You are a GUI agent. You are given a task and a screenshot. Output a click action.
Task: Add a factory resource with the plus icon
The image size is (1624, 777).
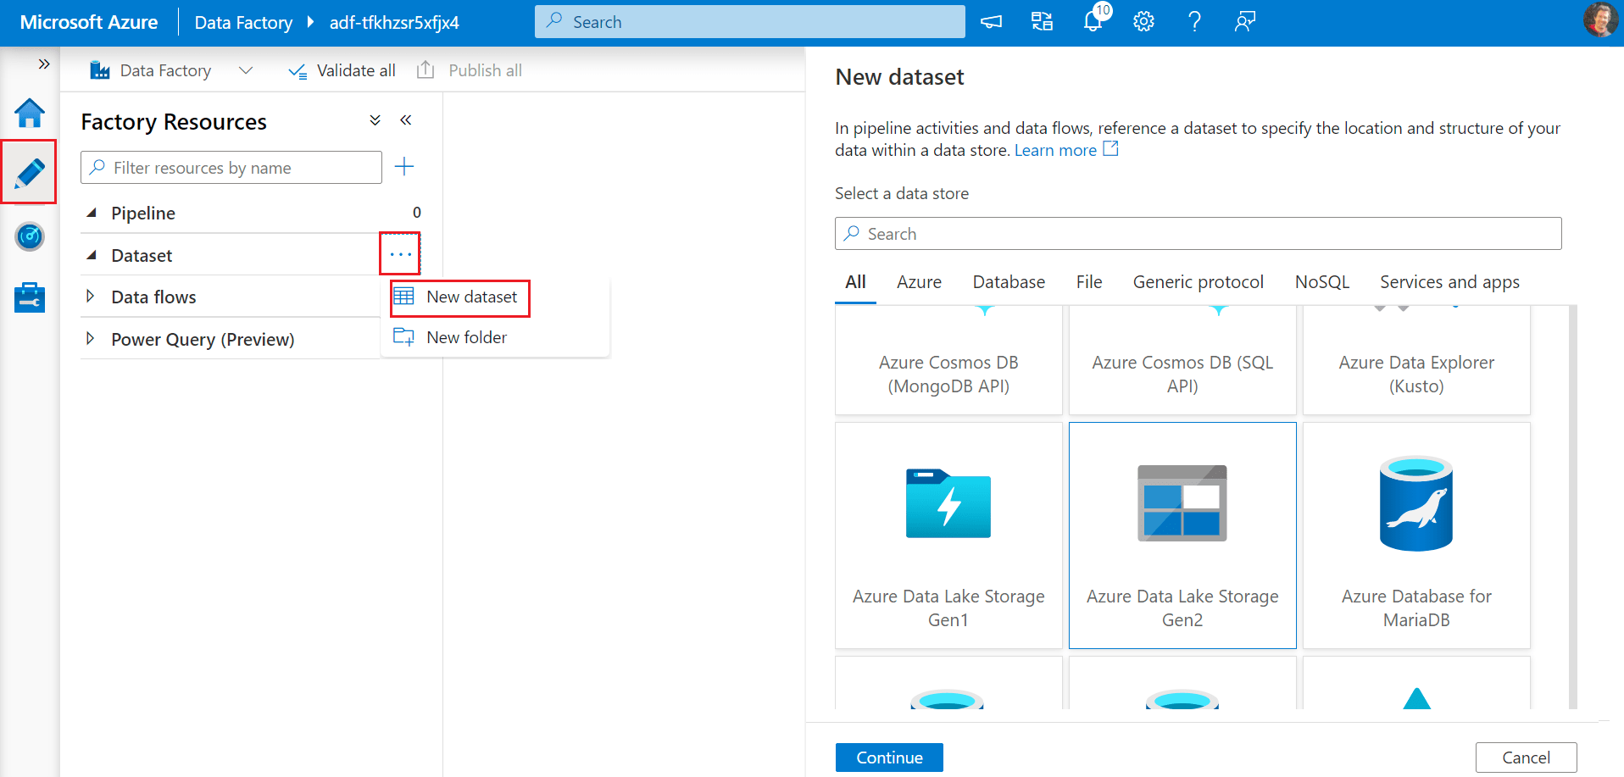coord(404,166)
